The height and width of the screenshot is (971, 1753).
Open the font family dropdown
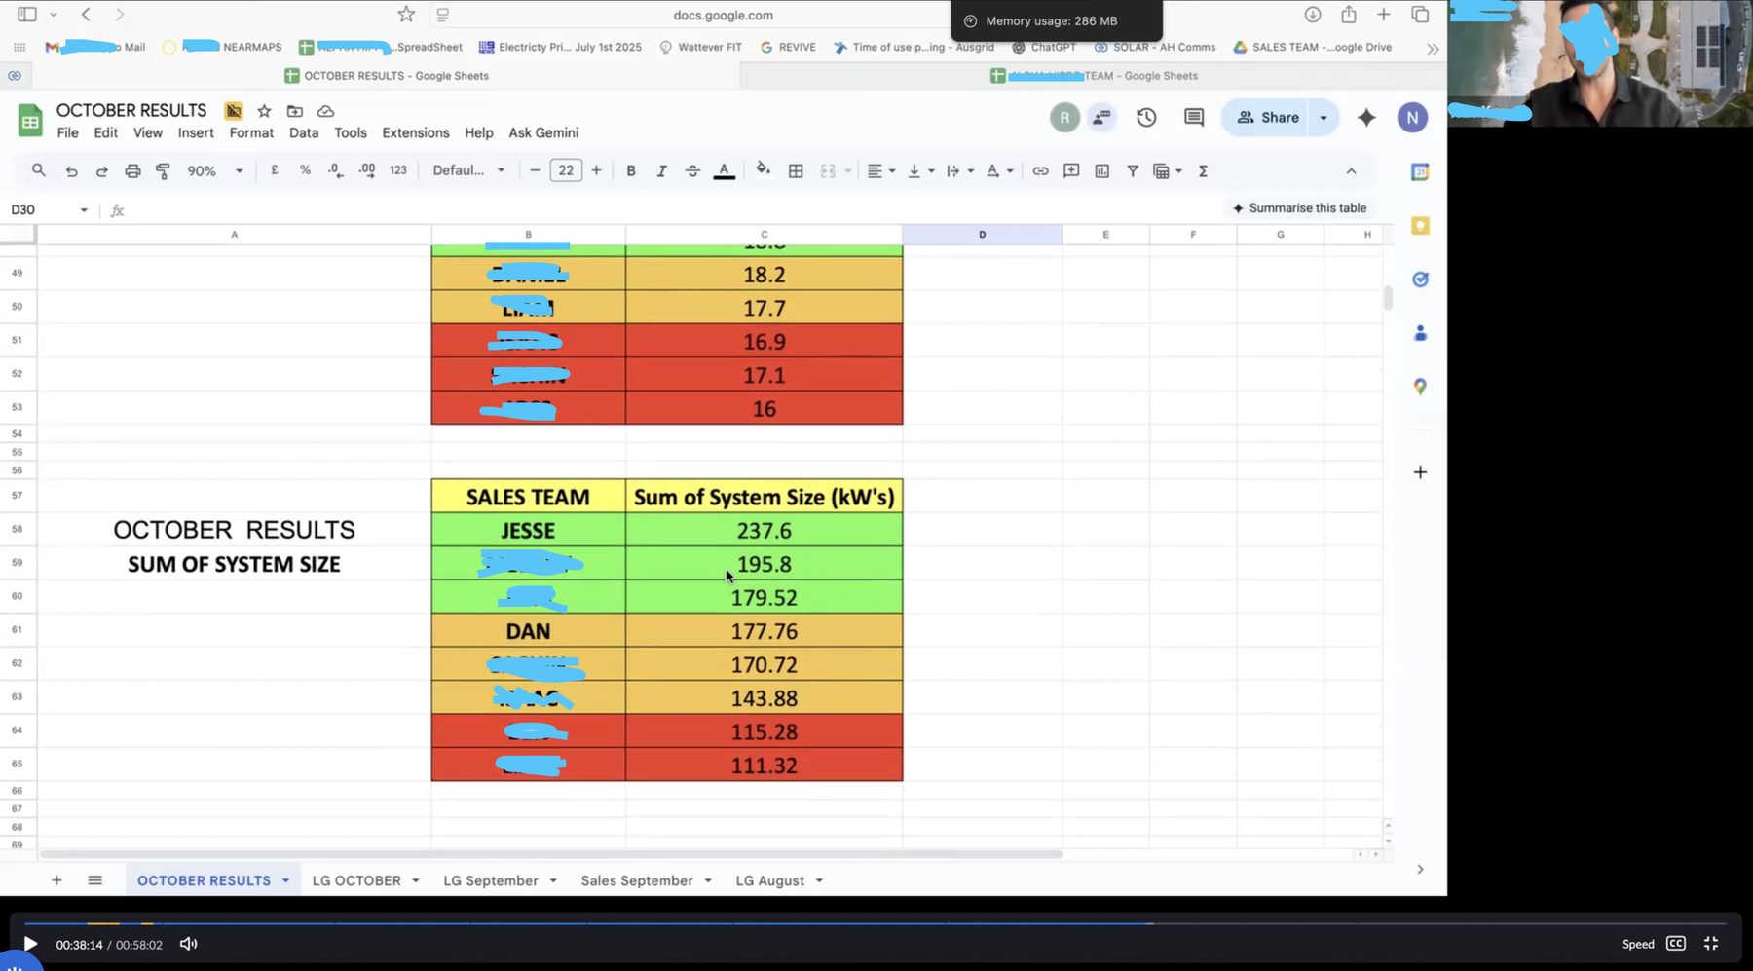pos(469,170)
